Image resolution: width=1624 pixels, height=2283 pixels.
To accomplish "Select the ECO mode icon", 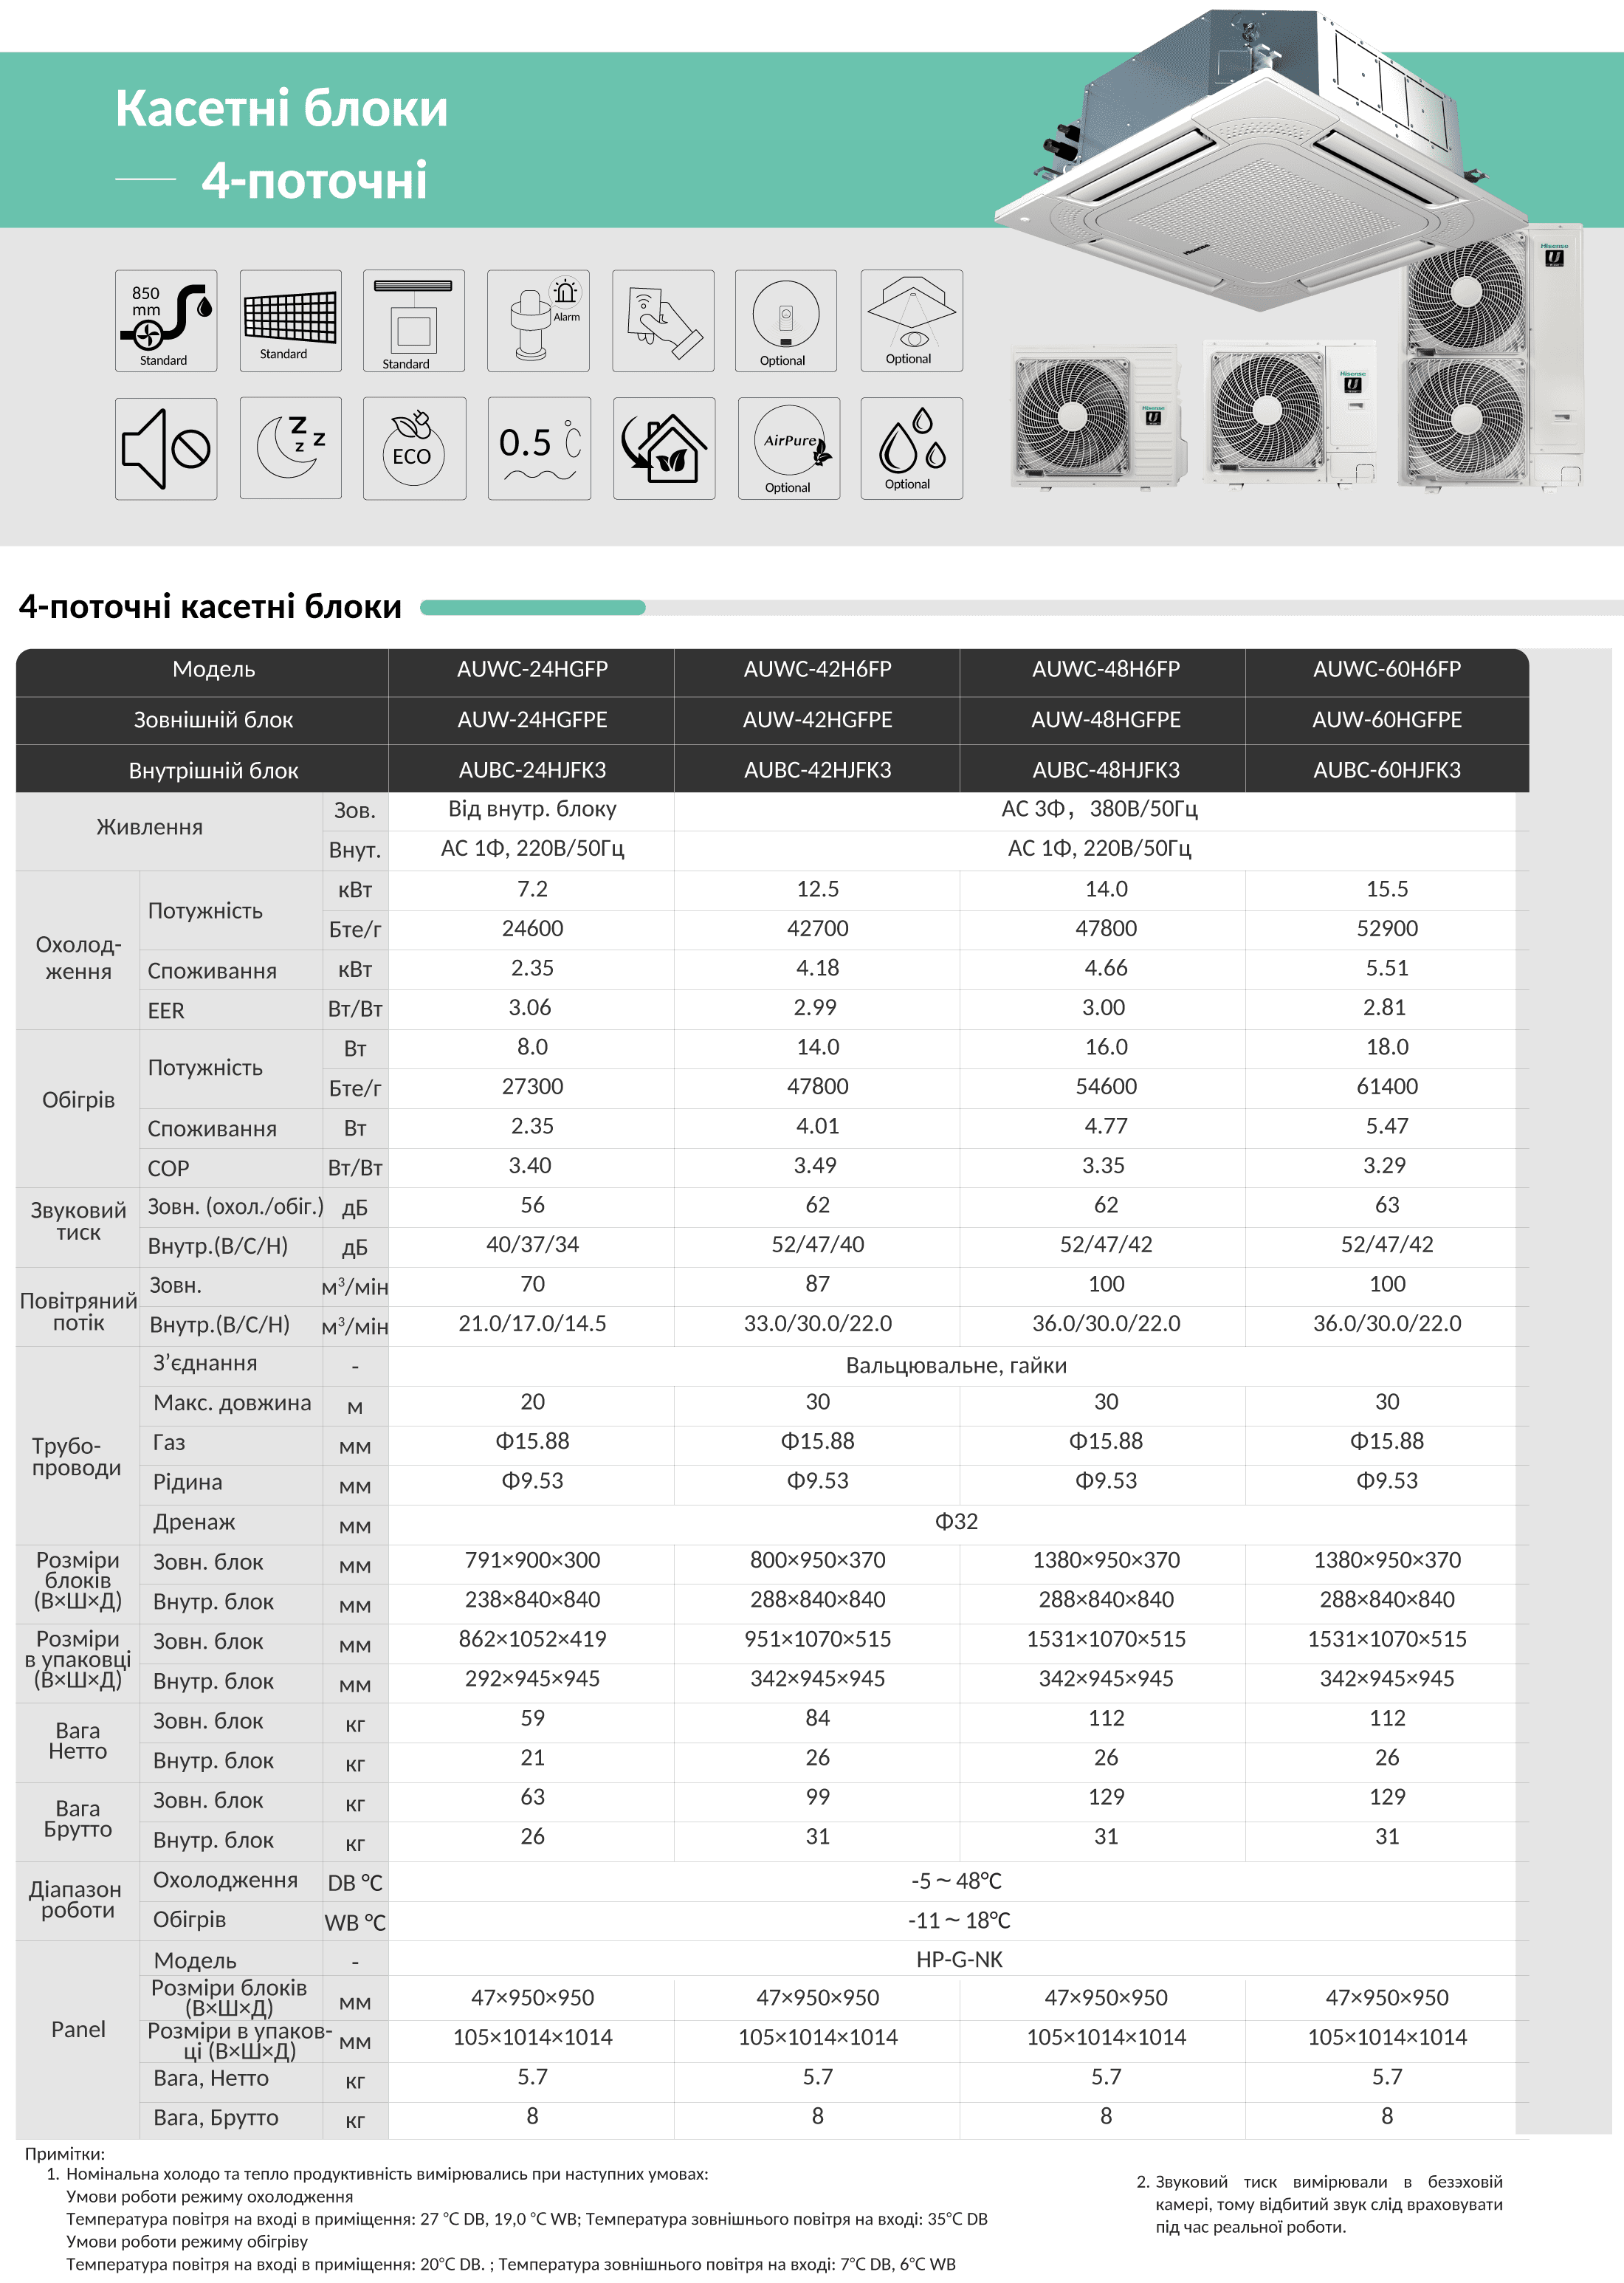I will pyautogui.click(x=414, y=448).
